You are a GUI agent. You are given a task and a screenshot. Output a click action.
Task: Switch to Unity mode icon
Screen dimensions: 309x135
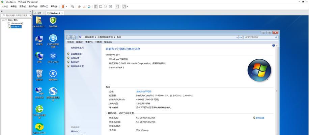(110, 6)
